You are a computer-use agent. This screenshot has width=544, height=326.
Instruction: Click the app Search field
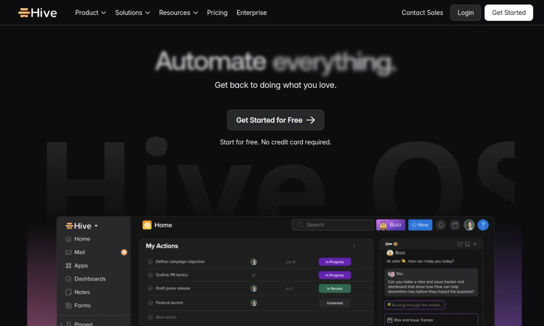(333, 225)
